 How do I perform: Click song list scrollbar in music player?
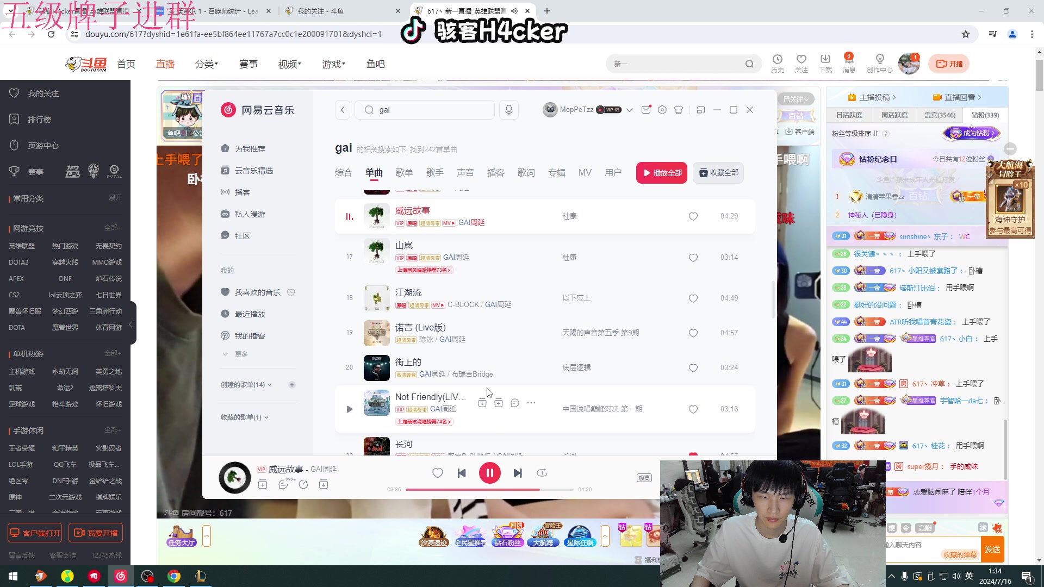point(773,300)
